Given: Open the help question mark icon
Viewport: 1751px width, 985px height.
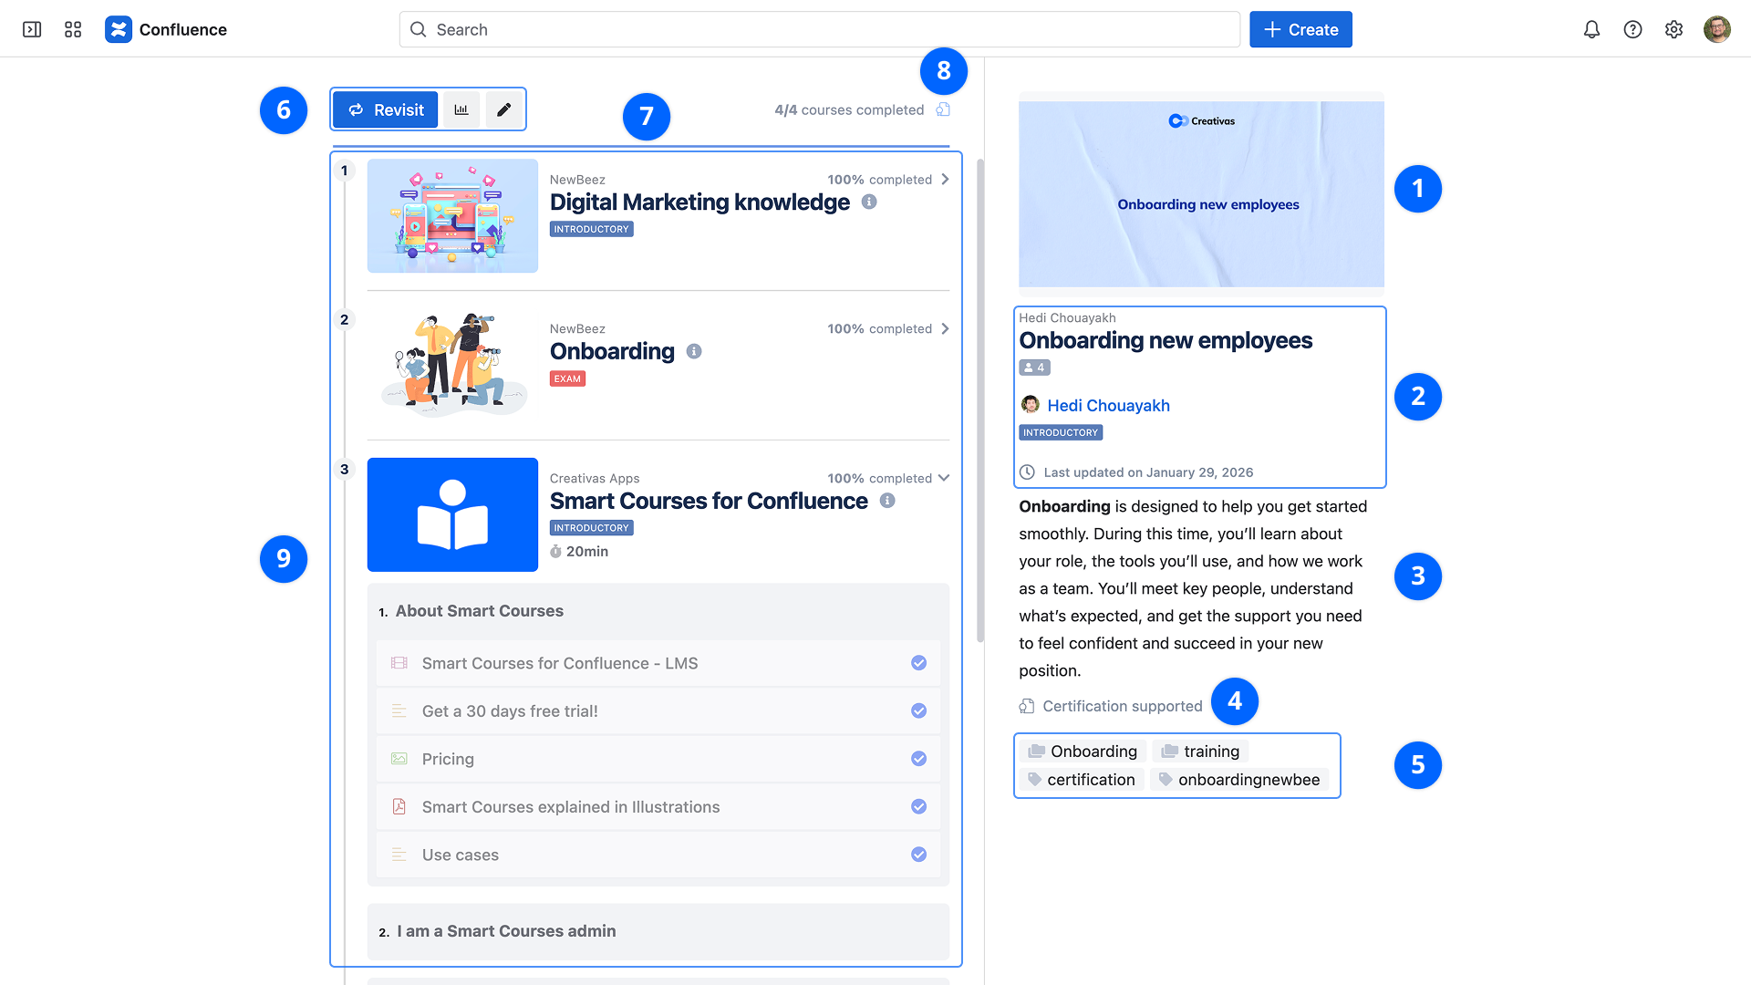Looking at the screenshot, I should tap(1632, 29).
